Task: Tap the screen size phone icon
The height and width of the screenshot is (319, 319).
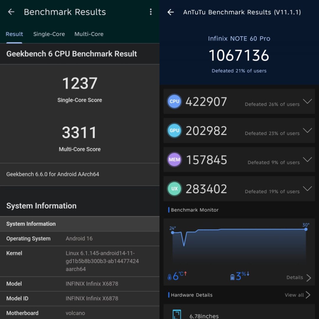Action: (177, 314)
